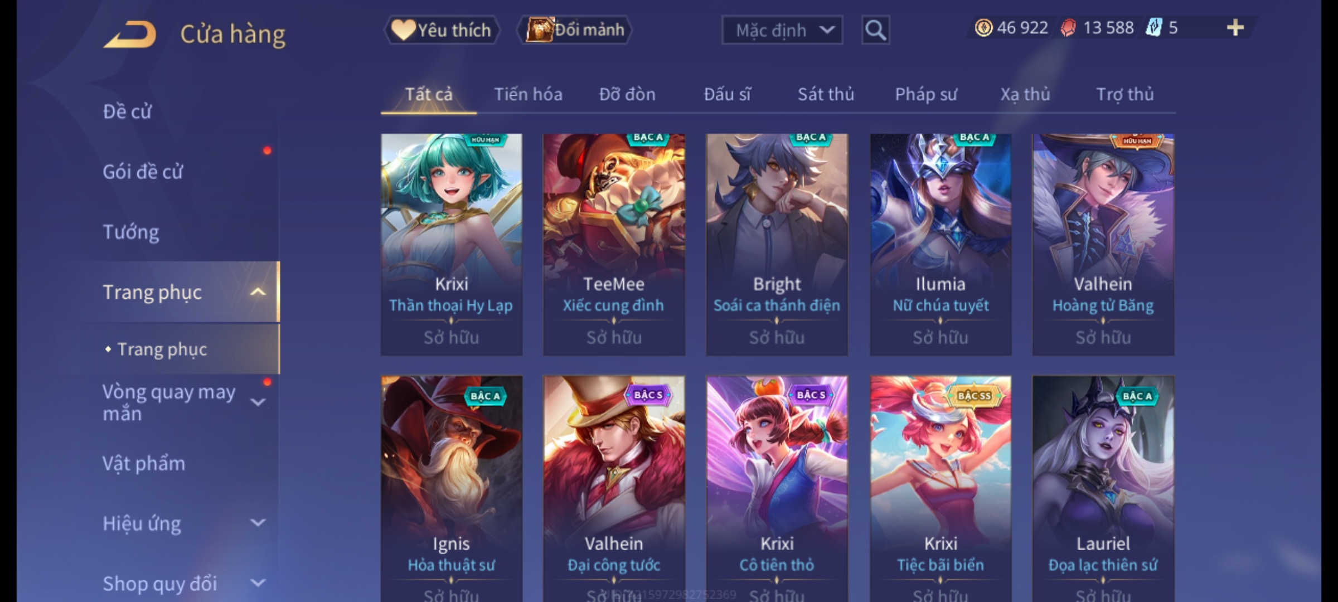The width and height of the screenshot is (1338, 602).
Task: Collapse the Trang phục sidebar section
Action: (x=258, y=292)
